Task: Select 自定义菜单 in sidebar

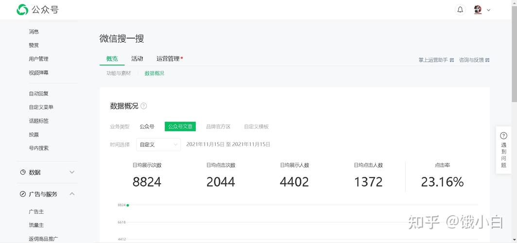Action: (41, 107)
